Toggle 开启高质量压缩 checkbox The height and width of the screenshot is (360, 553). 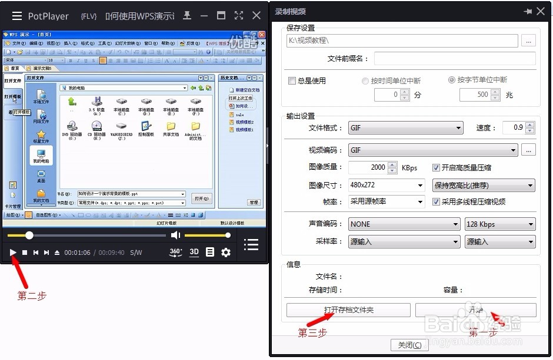coord(437,168)
